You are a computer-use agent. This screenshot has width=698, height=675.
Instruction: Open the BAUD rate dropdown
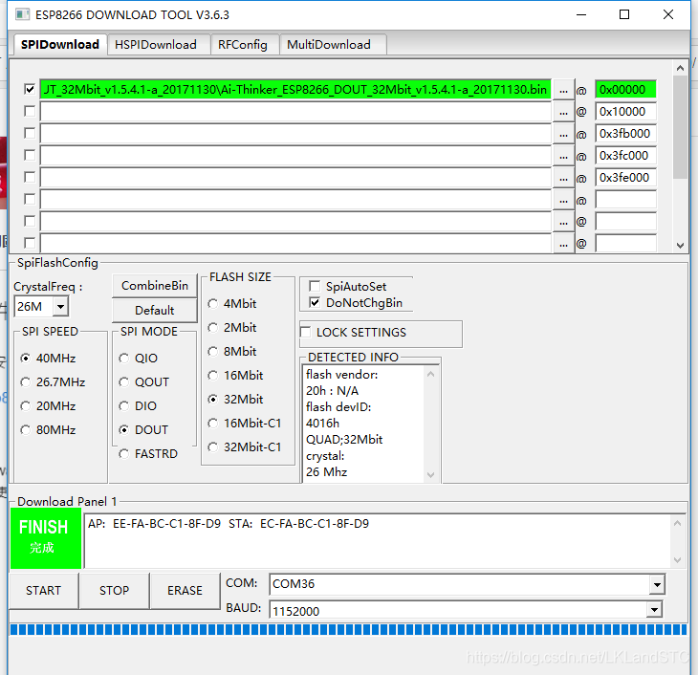pyautogui.click(x=654, y=610)
